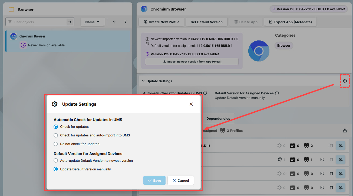Open Update Settings gear icon

coord(345,81)
